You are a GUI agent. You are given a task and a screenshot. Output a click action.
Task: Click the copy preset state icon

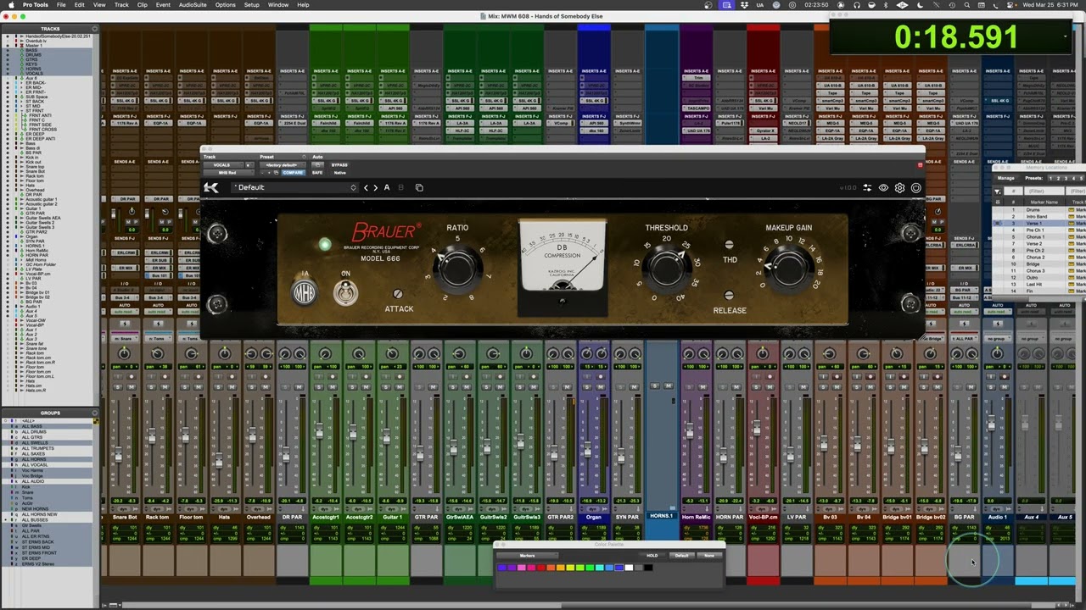point(419,188)
